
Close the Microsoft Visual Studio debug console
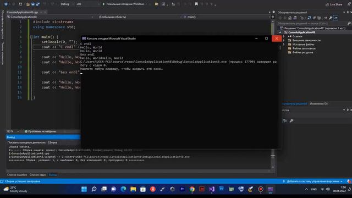pos(277,38)
